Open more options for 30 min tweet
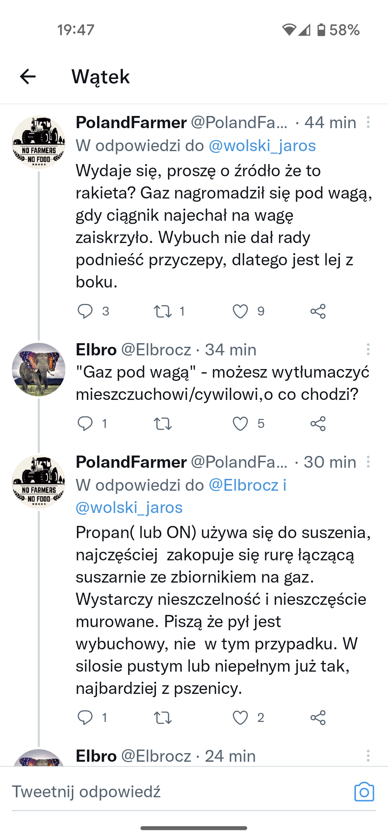The width and height of the screenshot is (388, 840). [x=368, y=462]
